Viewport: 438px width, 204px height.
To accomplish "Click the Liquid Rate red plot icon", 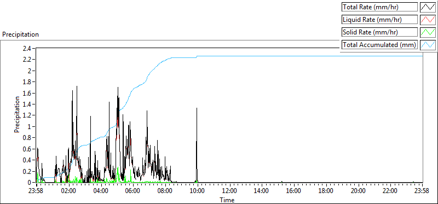I will pos(428,20).
